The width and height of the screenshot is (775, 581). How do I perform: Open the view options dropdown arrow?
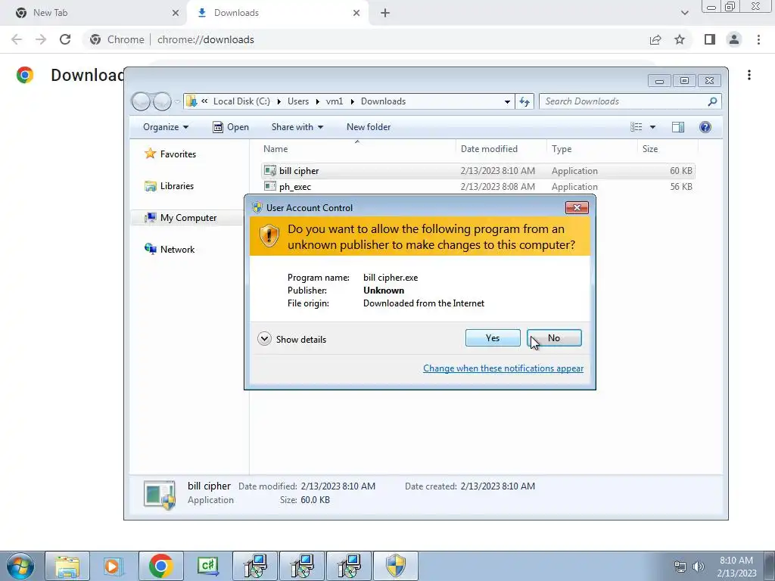click(x=652, y=127)
